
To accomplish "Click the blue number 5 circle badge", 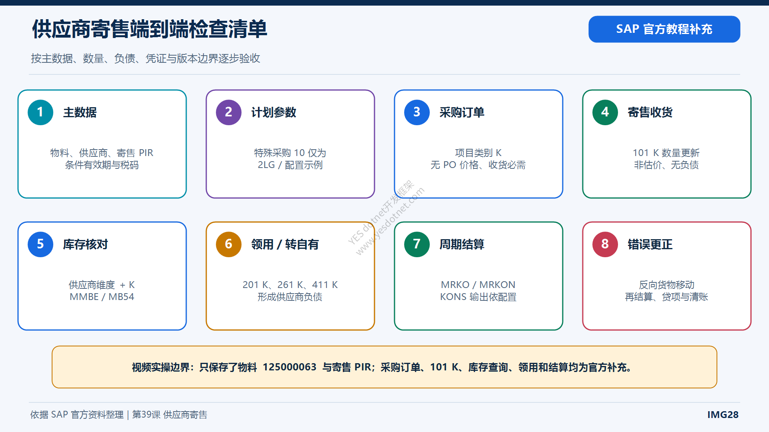I will 40,244.
